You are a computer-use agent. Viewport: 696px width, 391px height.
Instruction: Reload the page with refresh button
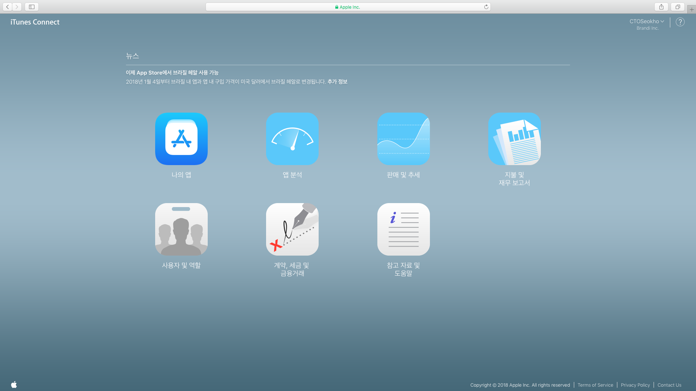[x=486, y=7]
